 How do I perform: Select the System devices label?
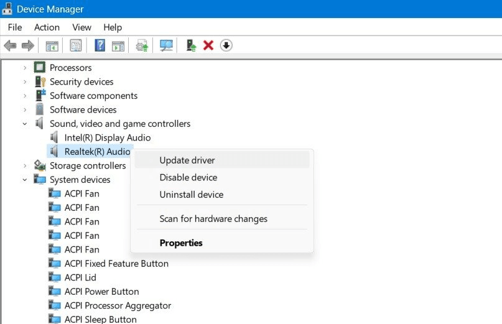tap(80, 180)
